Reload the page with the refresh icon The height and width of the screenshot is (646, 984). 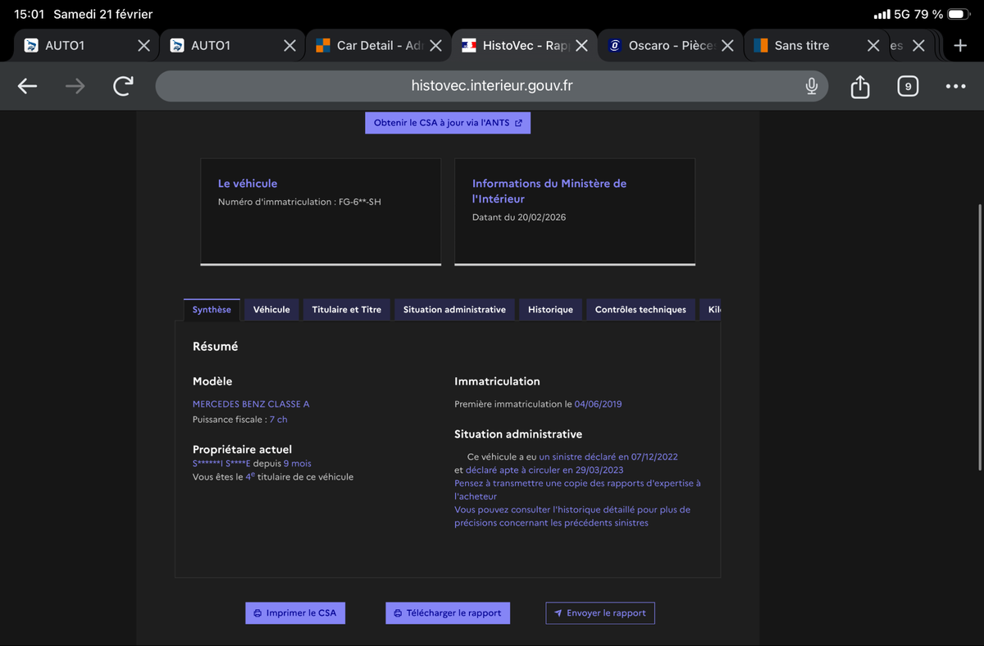tap(123, 86)
